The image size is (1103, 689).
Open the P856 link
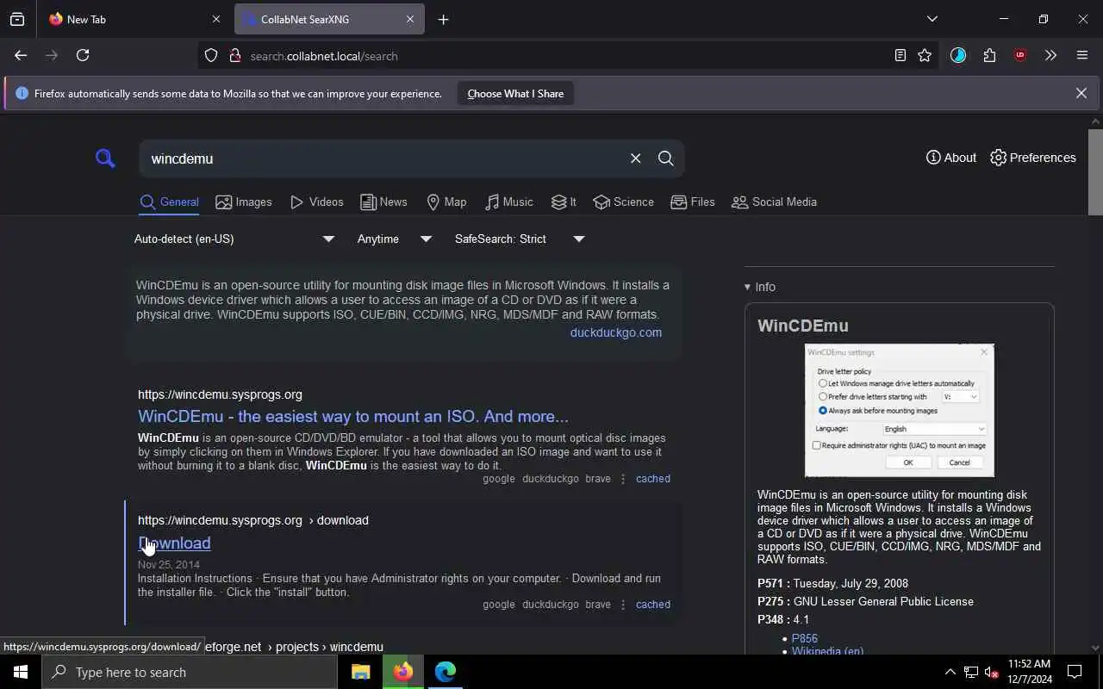click(805, 638)
